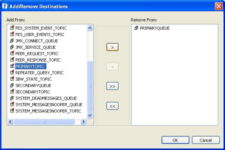Select SECONDARYTOPIC in the list

pyautogui.click(x=33, y=92)
